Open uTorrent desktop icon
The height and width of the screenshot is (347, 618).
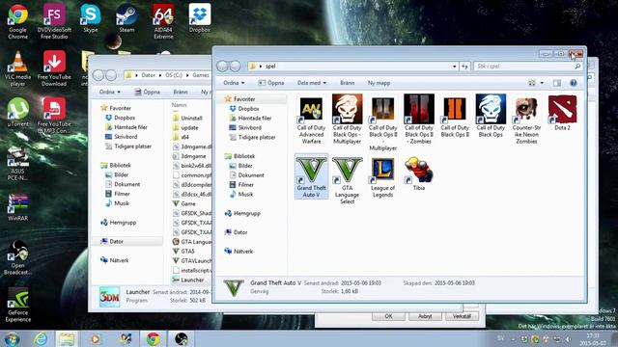click(17, 113)
